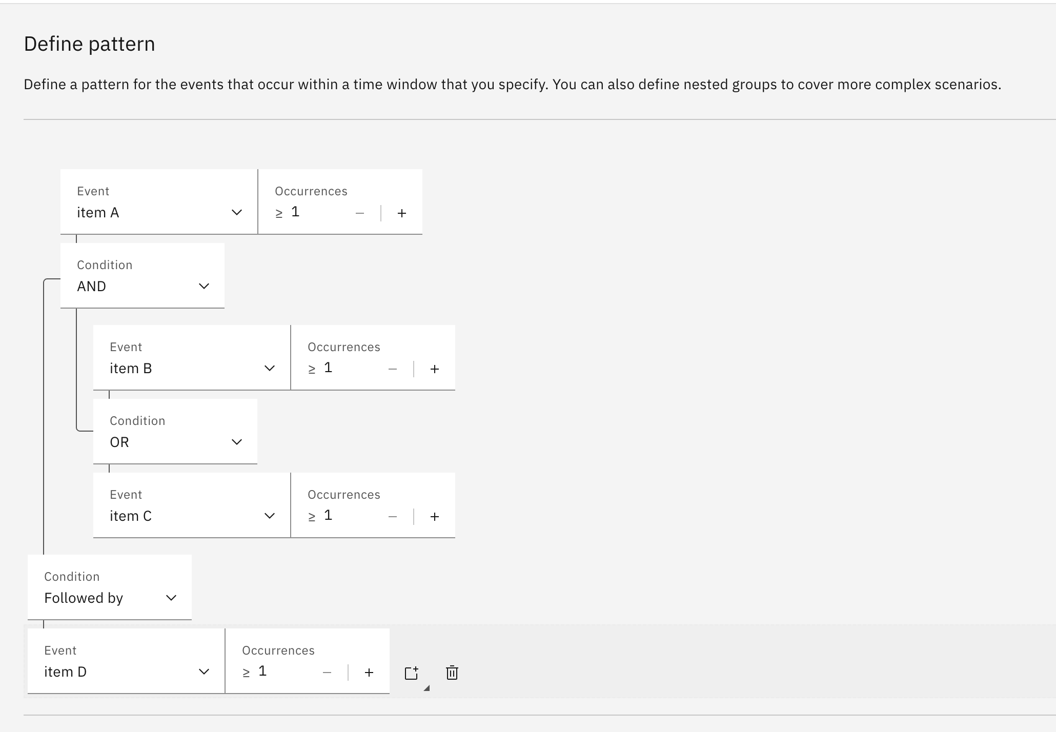Increase item B occurrences with plus icon
Screen dimensions: 1056x732
(x=435, y=369)
